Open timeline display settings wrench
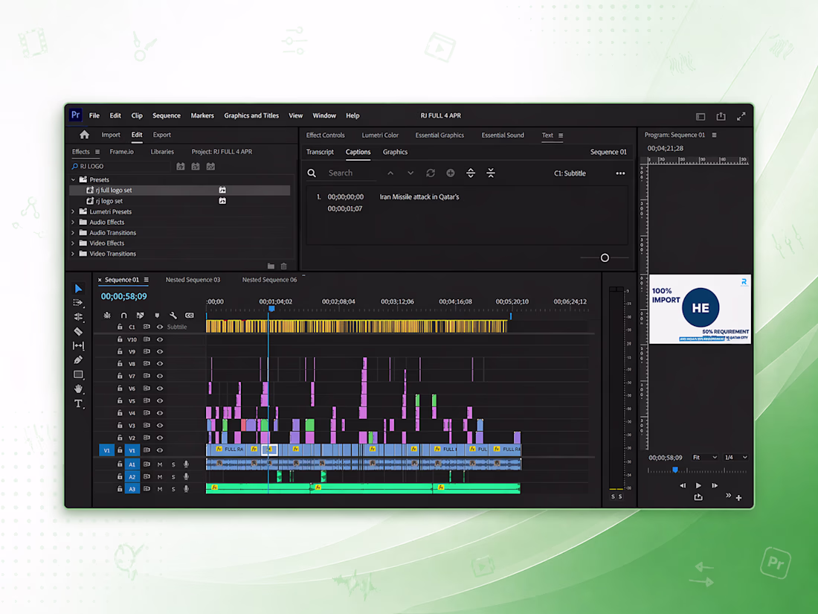Viewport: 818px width, 614px height. pos(173,316)
